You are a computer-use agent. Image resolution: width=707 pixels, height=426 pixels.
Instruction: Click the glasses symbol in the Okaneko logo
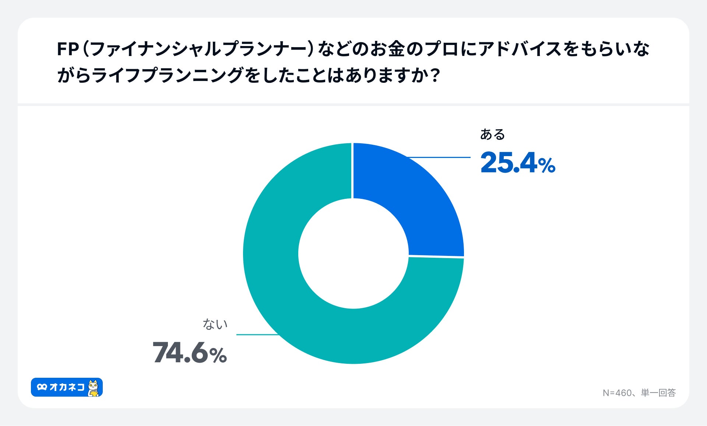(x=42, y=387)
